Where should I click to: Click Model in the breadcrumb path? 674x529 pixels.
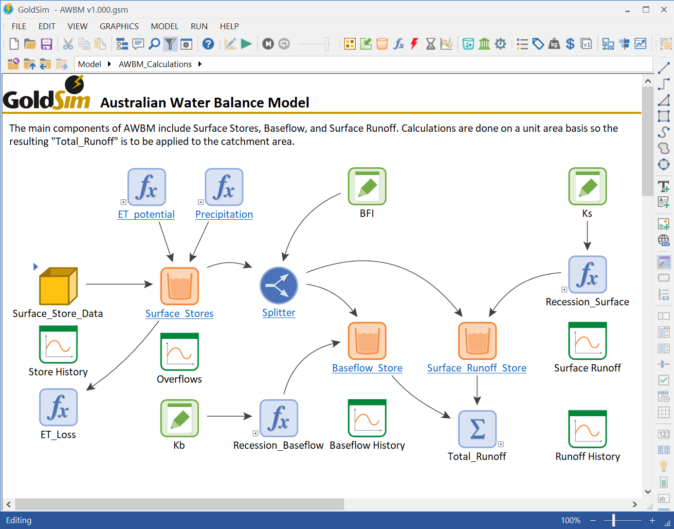90,64
